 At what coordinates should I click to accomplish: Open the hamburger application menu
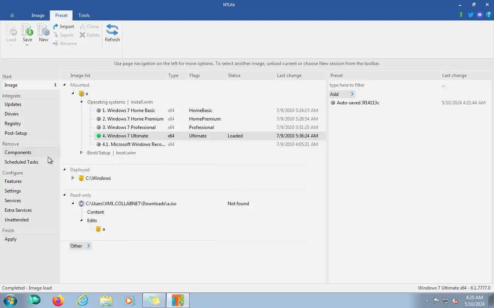(x=12, y=15)
